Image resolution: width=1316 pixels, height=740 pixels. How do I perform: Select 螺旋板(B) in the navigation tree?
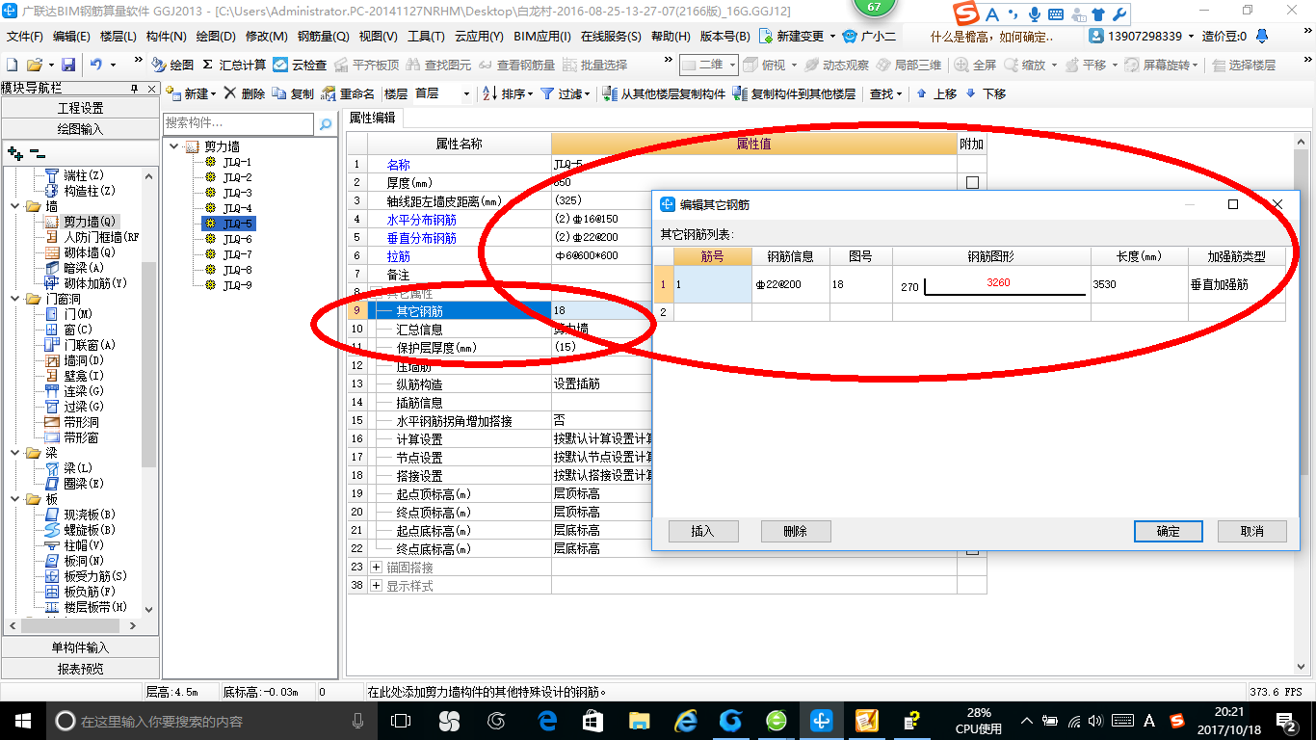tap(89, 530)
